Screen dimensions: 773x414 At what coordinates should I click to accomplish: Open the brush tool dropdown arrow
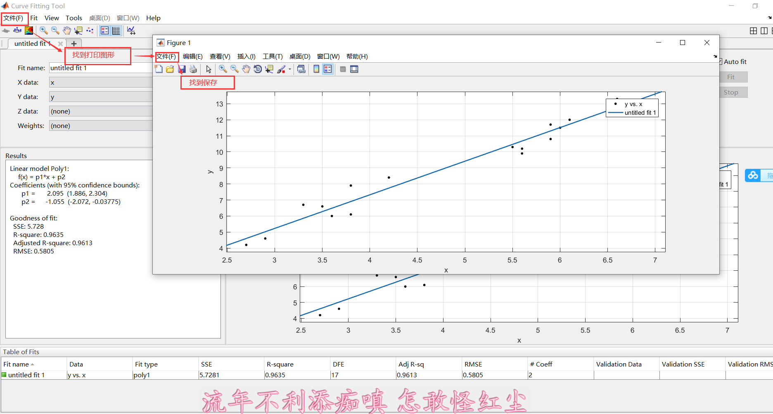[x=289, y=69]
